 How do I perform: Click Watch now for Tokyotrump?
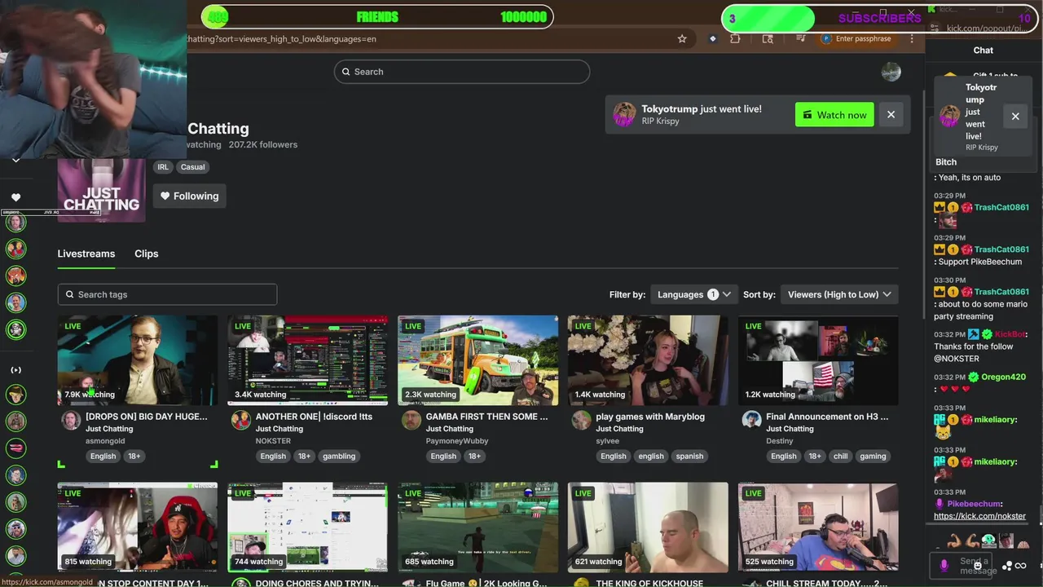click(x=834, y=115)
